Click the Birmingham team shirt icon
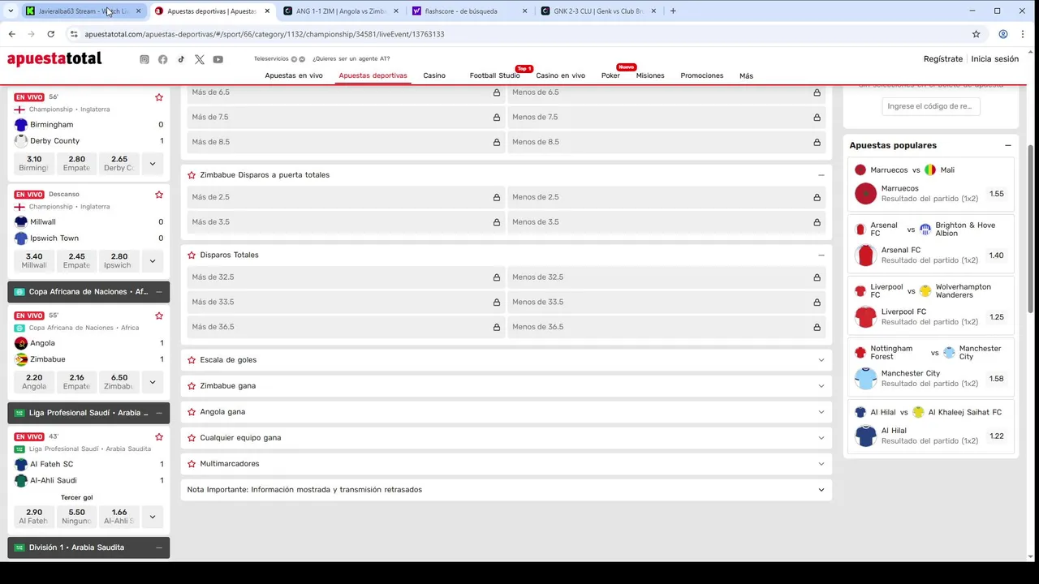Screen dimensions: 1039x584 [21, 125]
